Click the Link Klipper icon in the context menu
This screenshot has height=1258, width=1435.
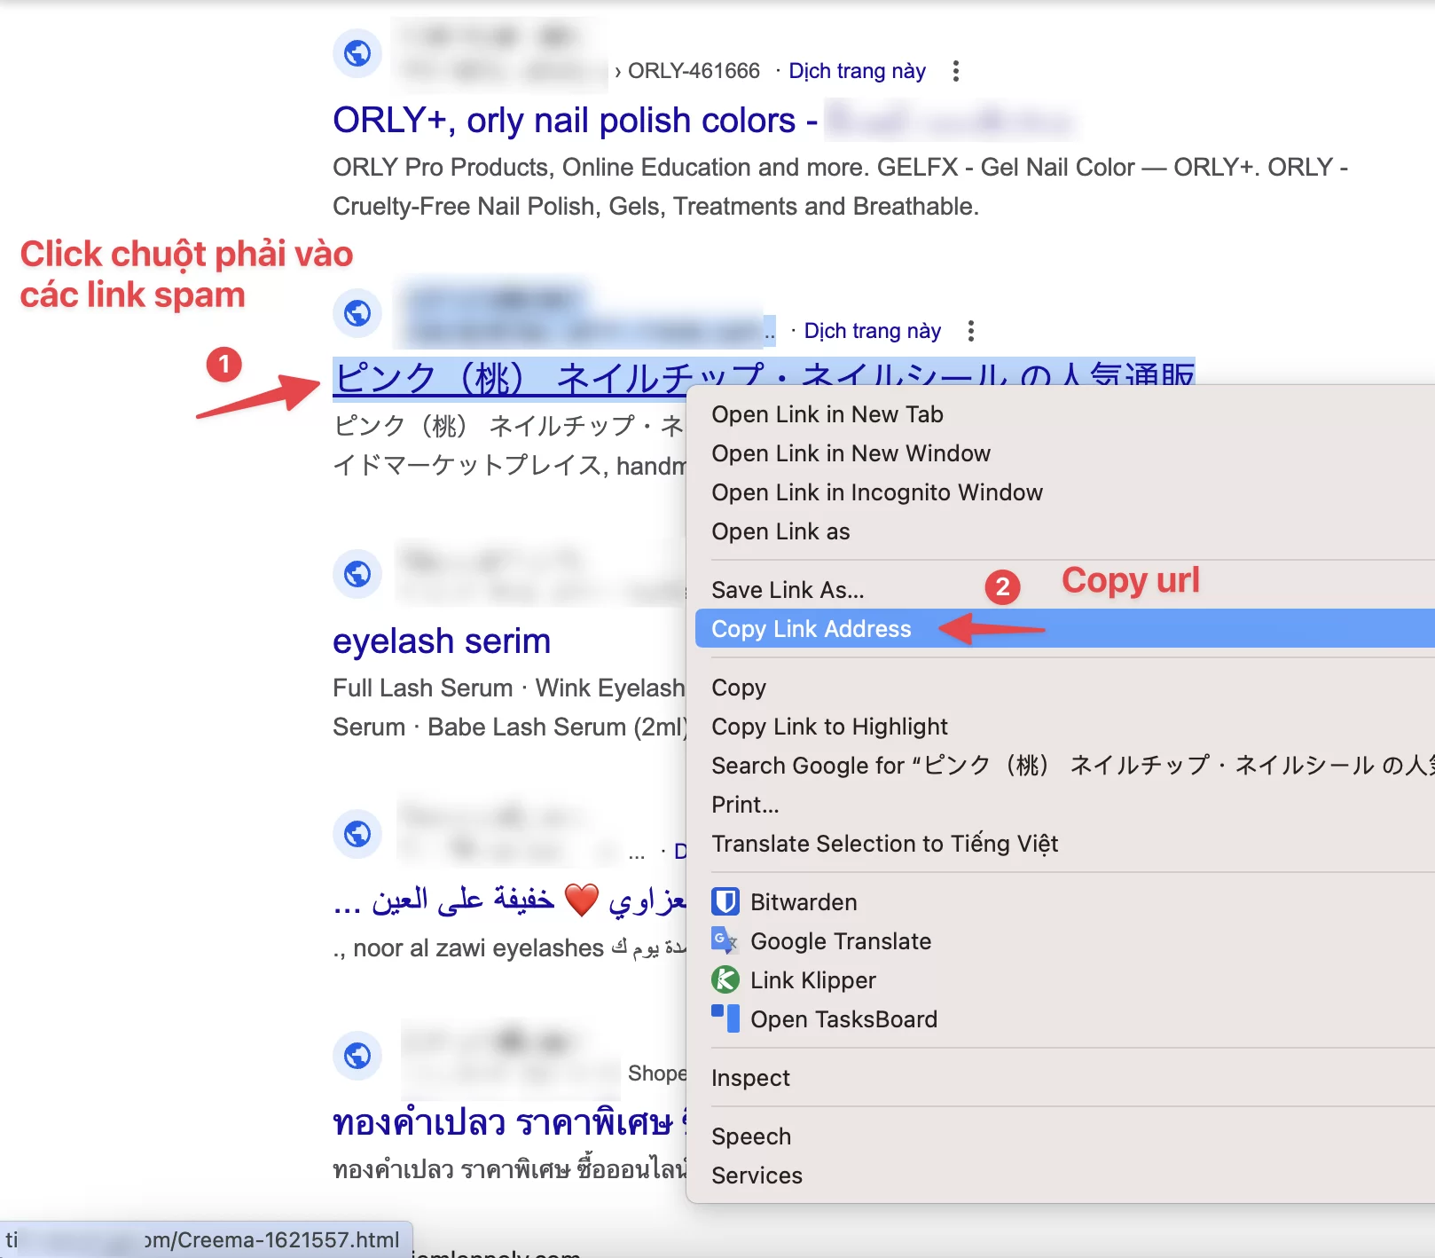coord(725,979)
